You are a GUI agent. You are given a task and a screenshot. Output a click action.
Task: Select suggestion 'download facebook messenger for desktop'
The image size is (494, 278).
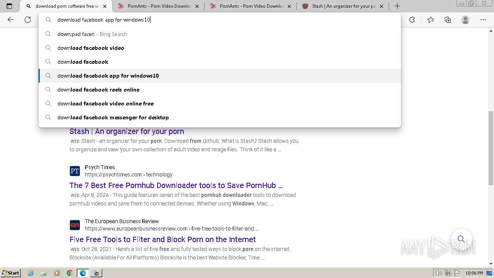tap(220, 117)
